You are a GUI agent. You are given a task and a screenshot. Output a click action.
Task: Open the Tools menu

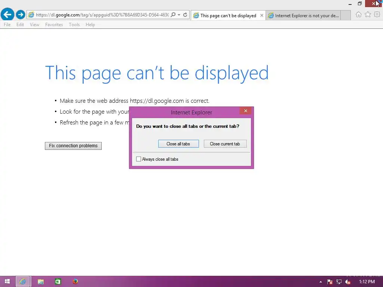tap(74, 25)
